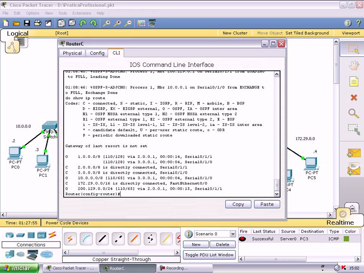364x273 pixels.
Task: Click the Paste toolbar icon
Action: point(72,23)
